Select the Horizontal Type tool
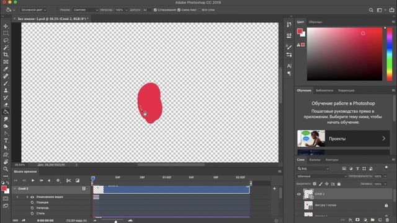This screenshot has width=397, height=223. coord(6,141)
